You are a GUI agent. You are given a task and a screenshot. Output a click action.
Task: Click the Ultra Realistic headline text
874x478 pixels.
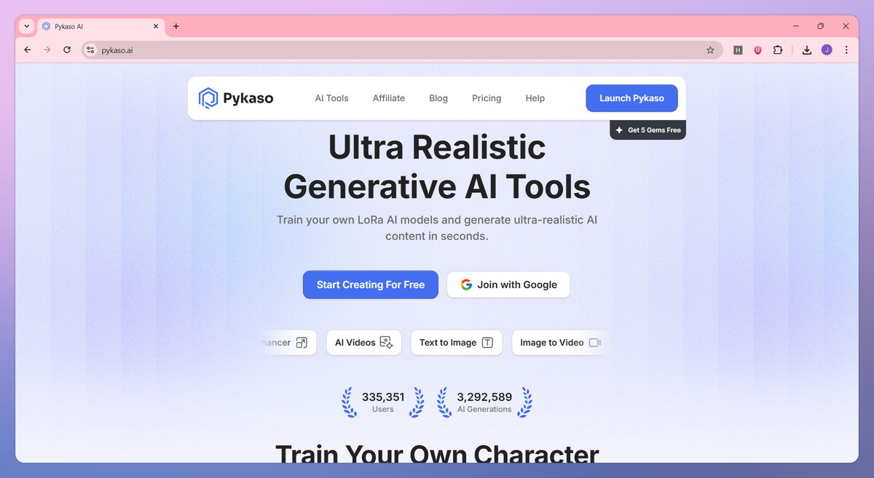(437, 148)
